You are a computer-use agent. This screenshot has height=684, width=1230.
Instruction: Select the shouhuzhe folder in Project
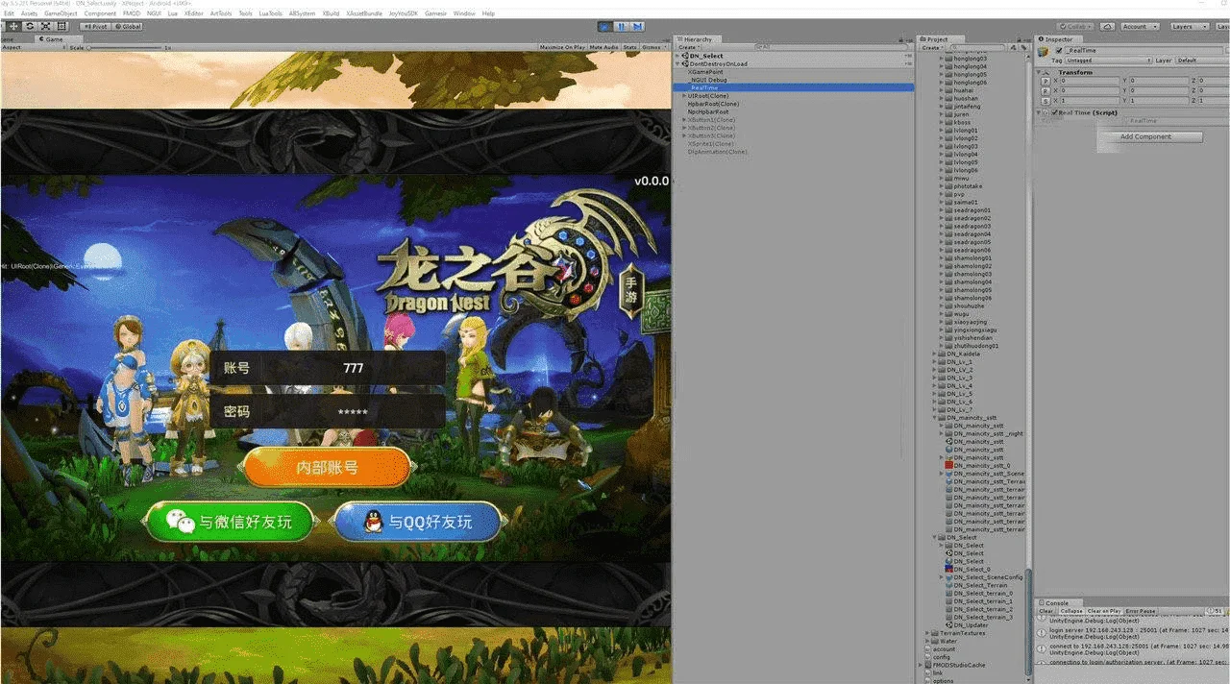pyautogui.click(x=967, y=306)
